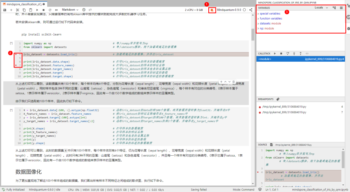Restart the kernel from the notebook toolbar

(50, 10)
